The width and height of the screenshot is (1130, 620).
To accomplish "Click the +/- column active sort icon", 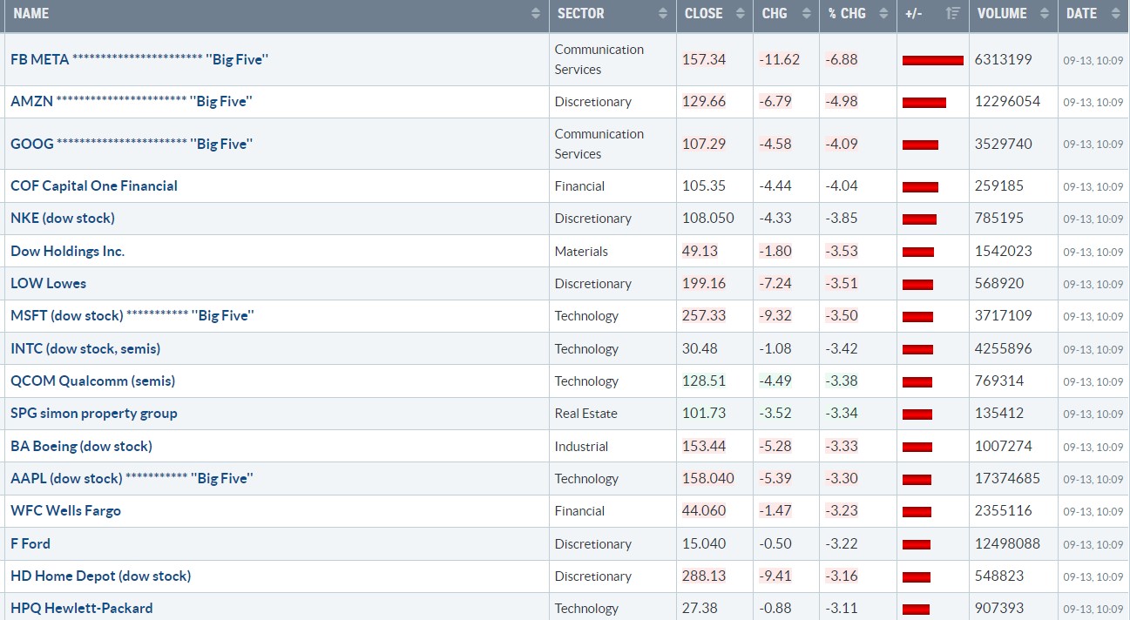I will click(953, 14).
